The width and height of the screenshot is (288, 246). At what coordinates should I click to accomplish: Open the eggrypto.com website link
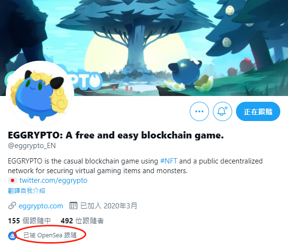[41, 206]
